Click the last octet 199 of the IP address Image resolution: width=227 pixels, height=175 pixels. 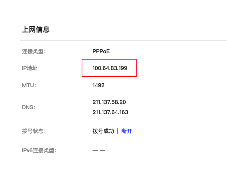pos(123,68)
